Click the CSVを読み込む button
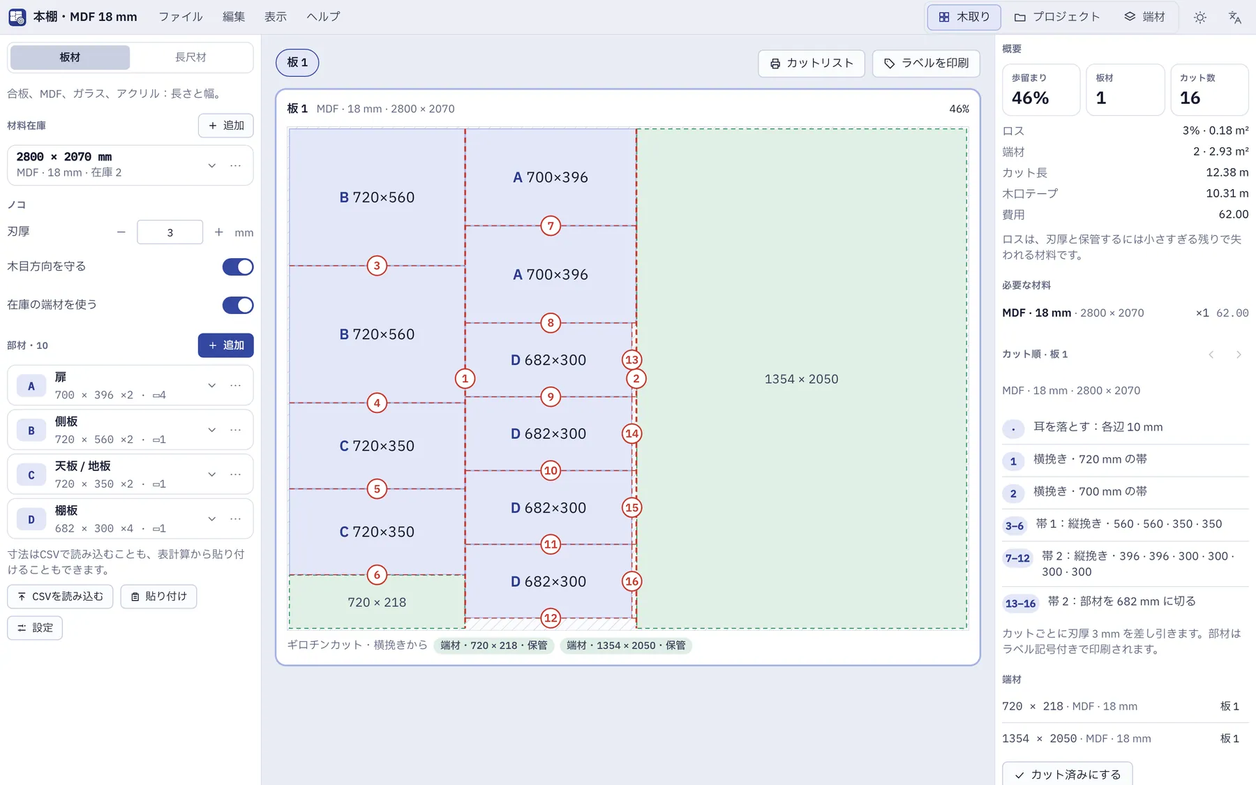The height and width of the screenshot is (785, 1256). pos(60,597)
